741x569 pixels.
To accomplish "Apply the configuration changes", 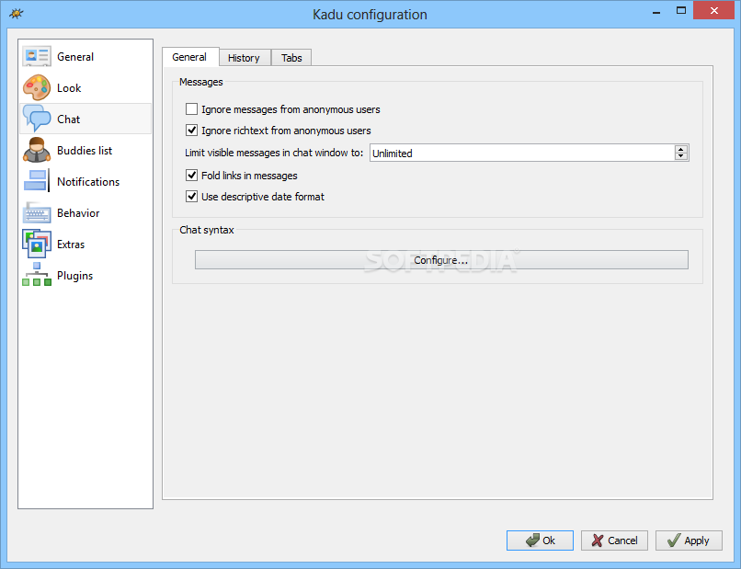I will tap(689, 541).
